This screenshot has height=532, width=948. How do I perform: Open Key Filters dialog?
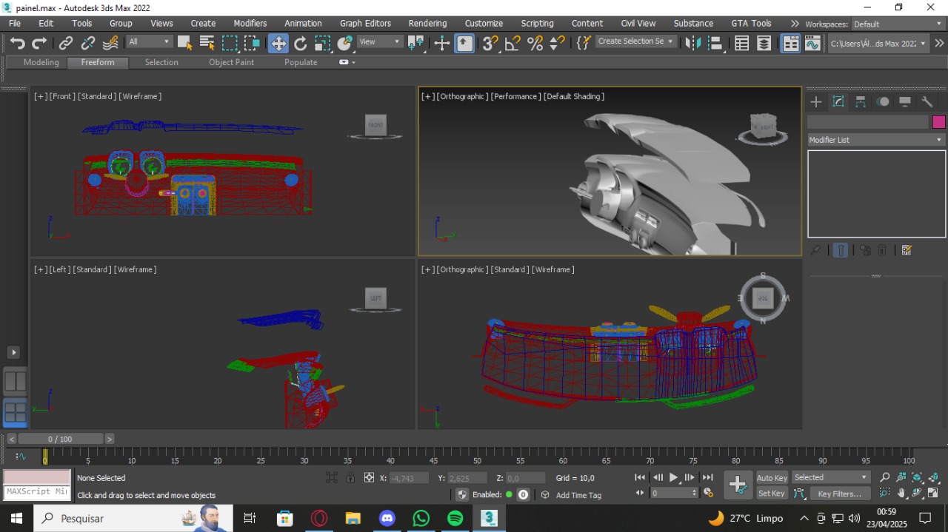(x=840, y=494)
